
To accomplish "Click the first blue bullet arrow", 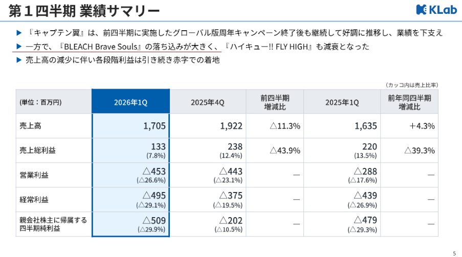I will 19,33.
